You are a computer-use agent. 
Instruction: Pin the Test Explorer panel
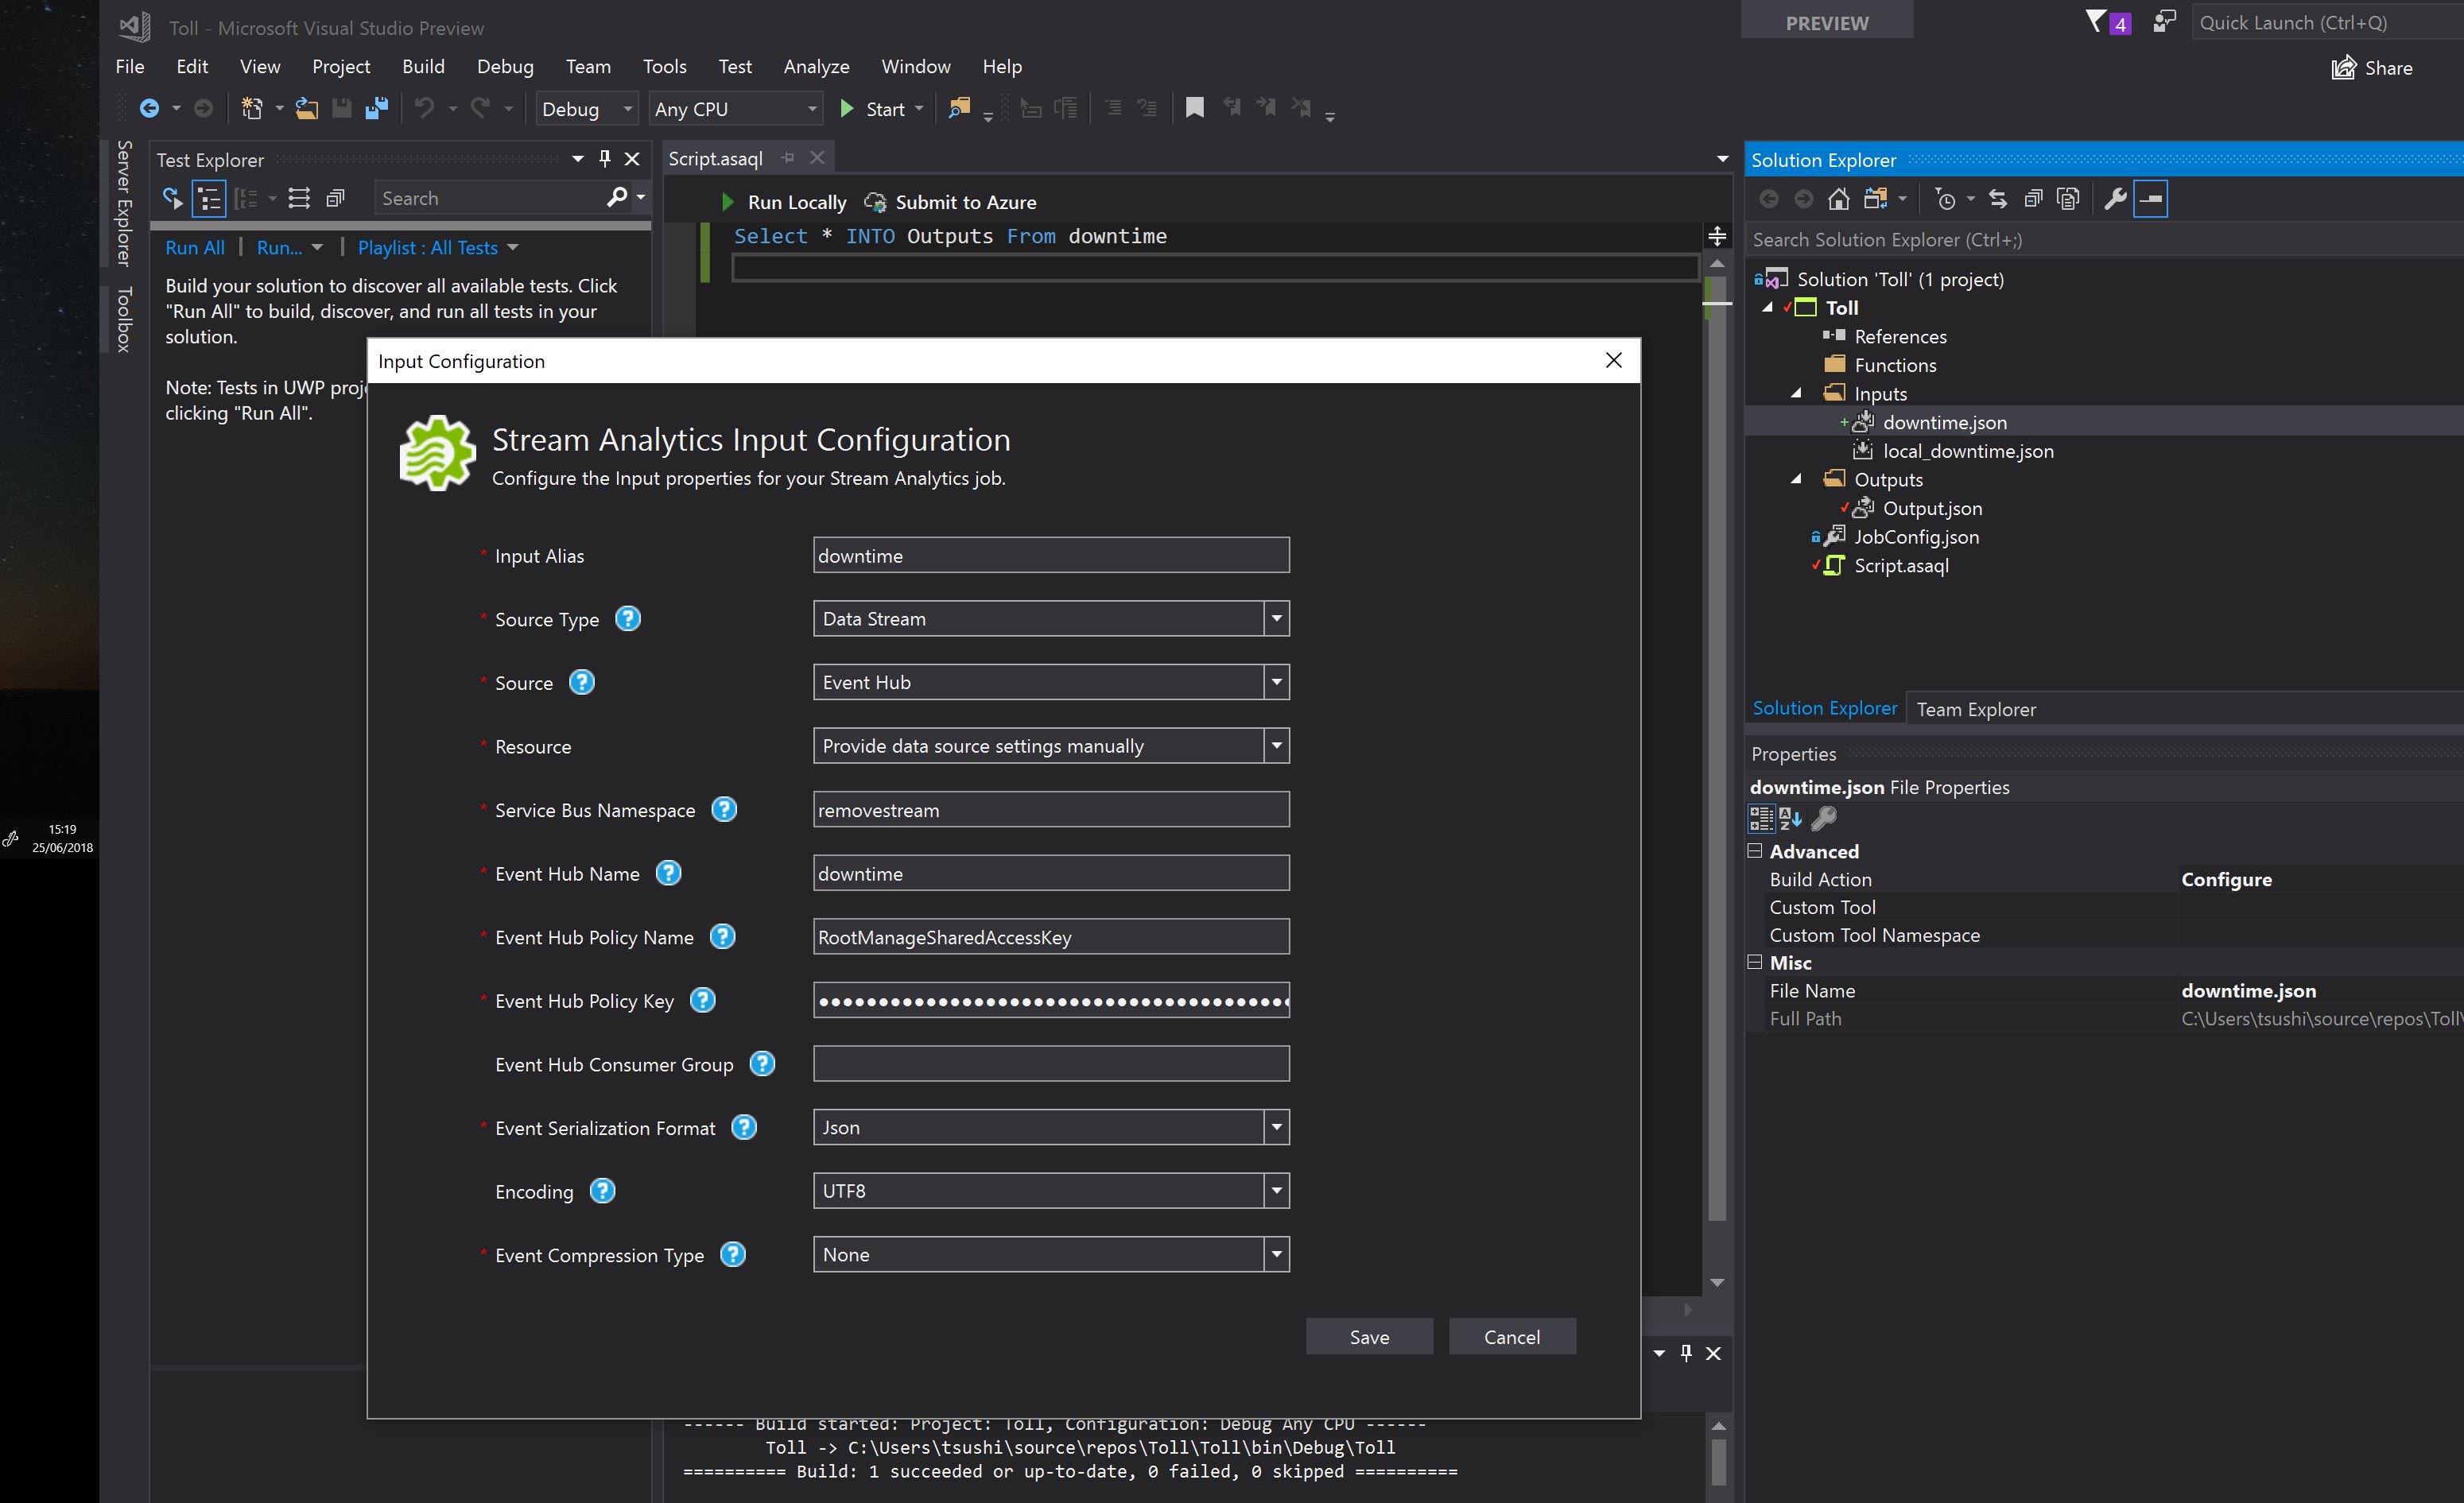pyautogui.click(x=604, y=158)
